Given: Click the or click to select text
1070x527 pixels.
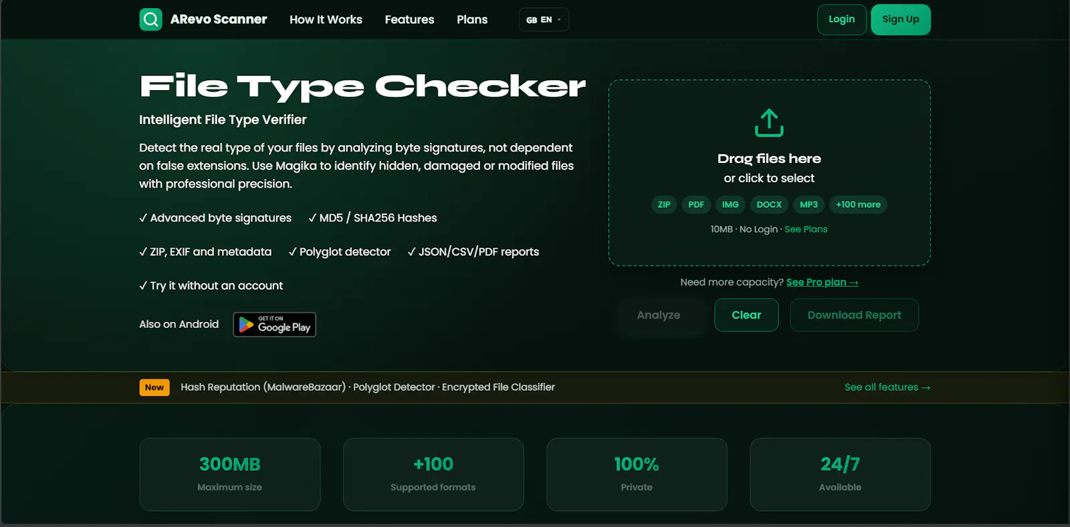Looking at the screenshot, I should 769,178.
